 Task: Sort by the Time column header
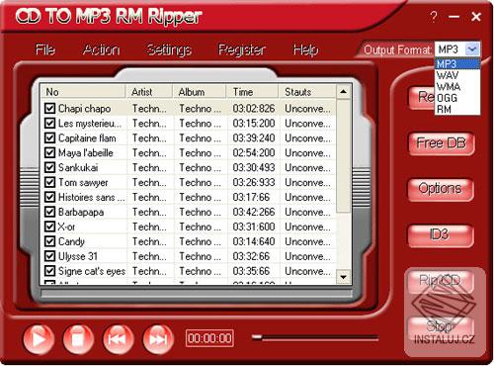253,92
